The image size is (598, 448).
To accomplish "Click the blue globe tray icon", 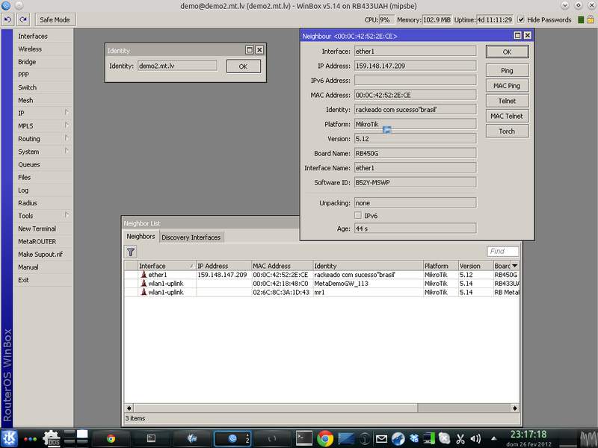I will click(398, 439).
